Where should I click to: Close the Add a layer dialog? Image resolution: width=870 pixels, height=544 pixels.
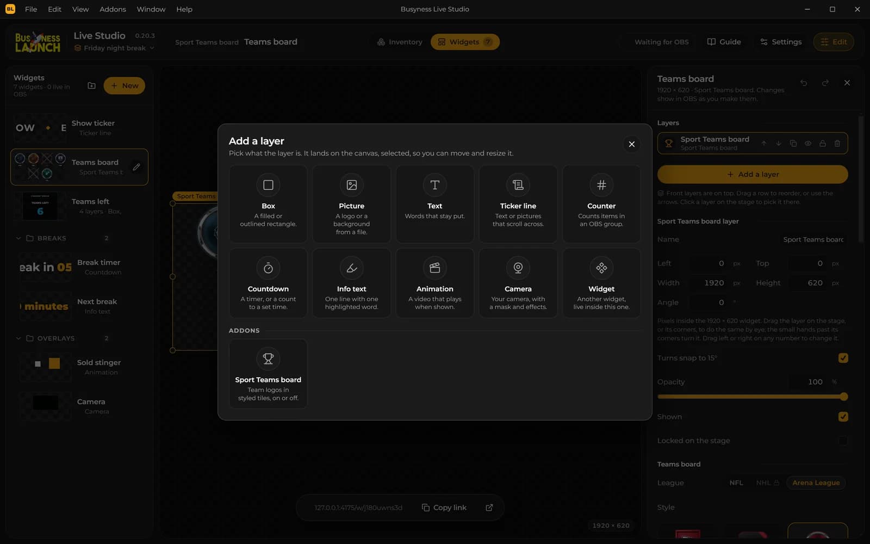pyautogui.click(x=631, y=144)
